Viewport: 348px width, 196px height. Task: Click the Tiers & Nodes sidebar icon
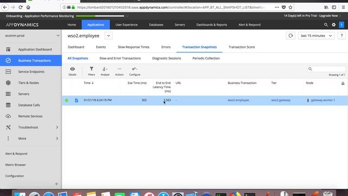(x=8, y=83)
